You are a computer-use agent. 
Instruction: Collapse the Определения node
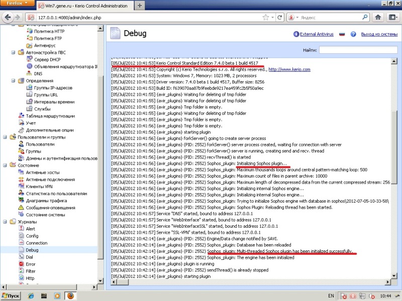point(13,81)
